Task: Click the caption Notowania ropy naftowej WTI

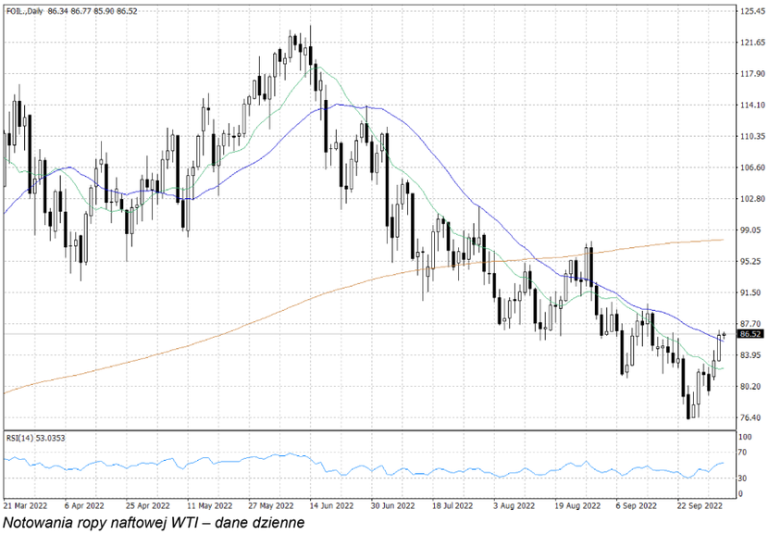Action: pyautogui.click(x=153, y=523)
